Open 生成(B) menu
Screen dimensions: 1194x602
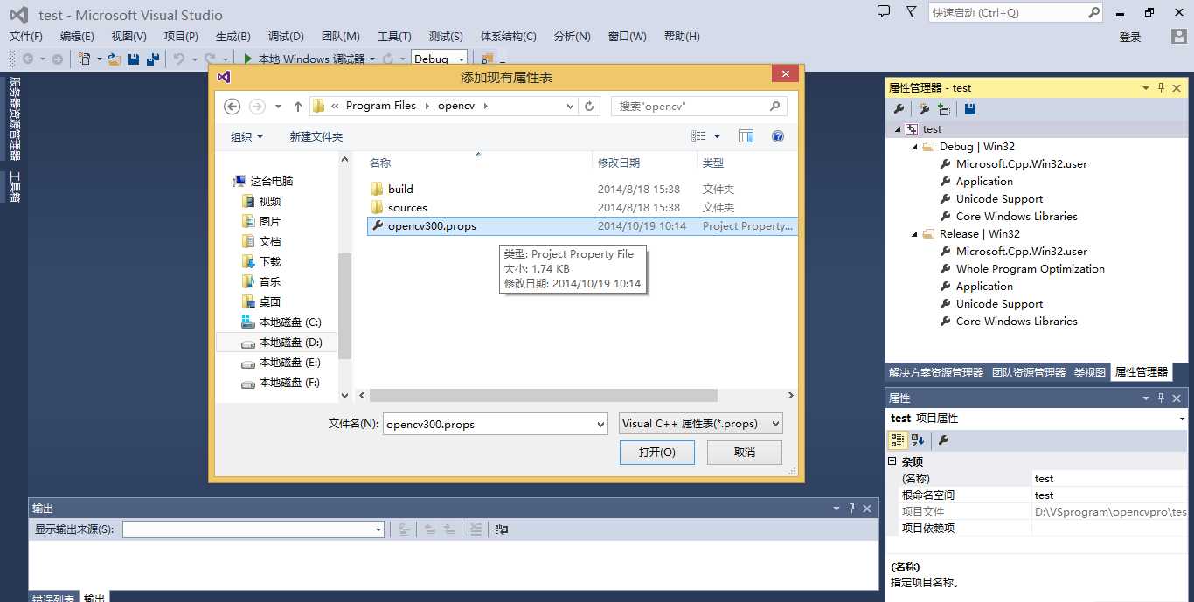233,37
